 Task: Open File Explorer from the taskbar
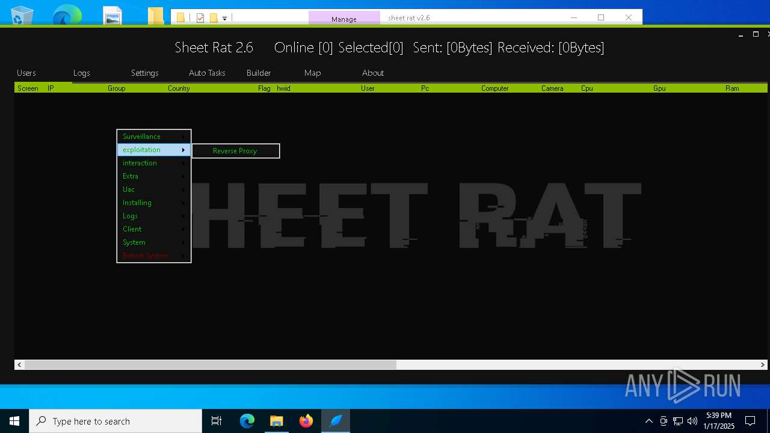click(x=277, y=421)
